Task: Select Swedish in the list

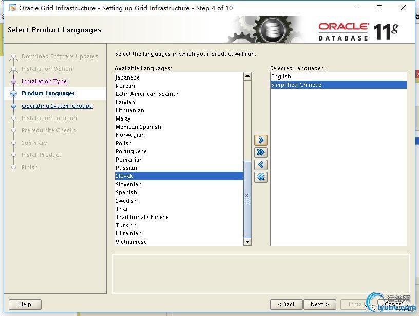Action: pos(179,201)
